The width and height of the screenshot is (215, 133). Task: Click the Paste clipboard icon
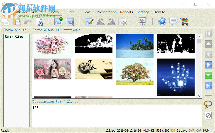point(17,21)
